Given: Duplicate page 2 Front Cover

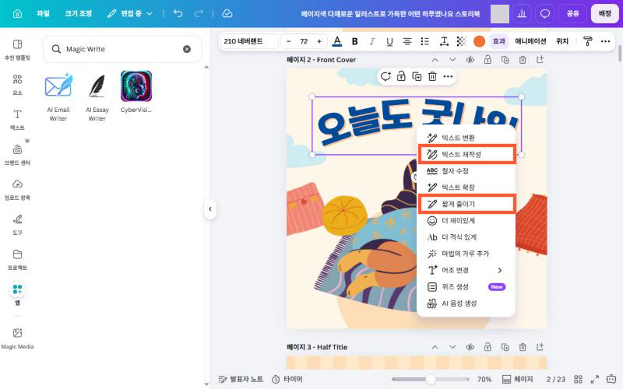Looking at the screenshot, I should pyautogui.click(x=505, y=60).
